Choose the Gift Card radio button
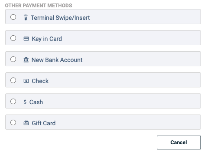Viewport: 207px width, 155px height. 13,123
